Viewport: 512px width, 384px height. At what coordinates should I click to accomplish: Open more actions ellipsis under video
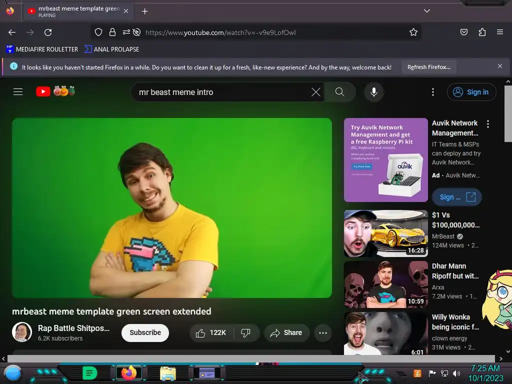coord(323,332)
